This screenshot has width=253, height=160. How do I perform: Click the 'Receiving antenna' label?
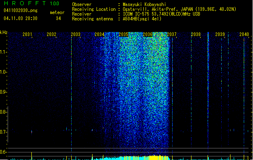tap(93, 19)
